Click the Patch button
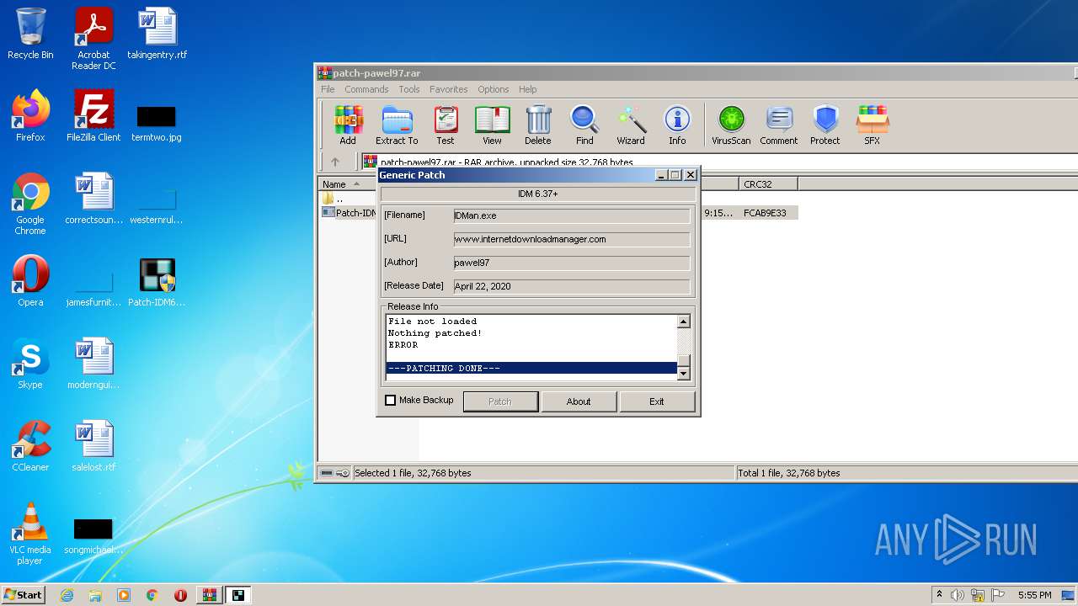This screenshot has width=1078, height=606. (x=500, y=401)
